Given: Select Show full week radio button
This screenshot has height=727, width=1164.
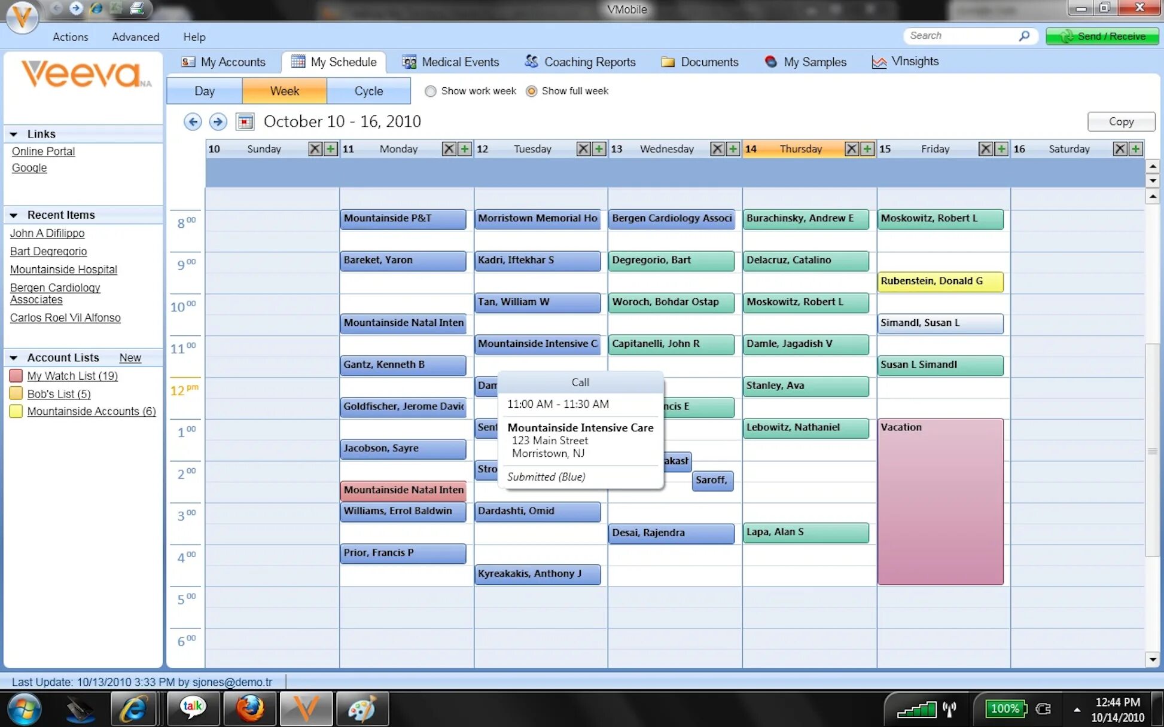Looking at the screenshot, I should point(531,91).
